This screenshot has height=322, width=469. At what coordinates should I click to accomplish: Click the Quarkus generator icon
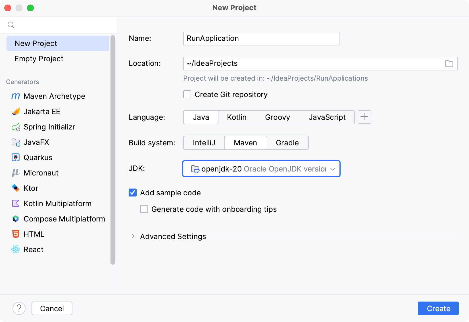click(16, 157)
